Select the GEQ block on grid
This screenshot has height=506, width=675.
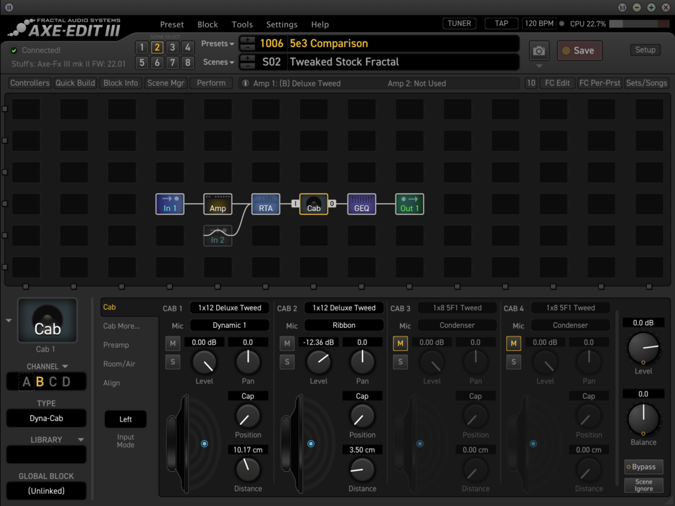coord(362,204)
